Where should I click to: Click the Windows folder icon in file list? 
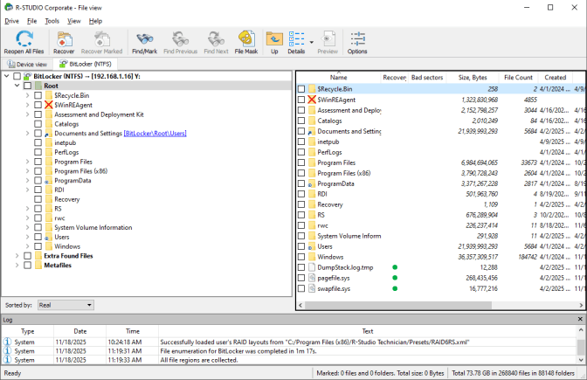coord(312,257)
